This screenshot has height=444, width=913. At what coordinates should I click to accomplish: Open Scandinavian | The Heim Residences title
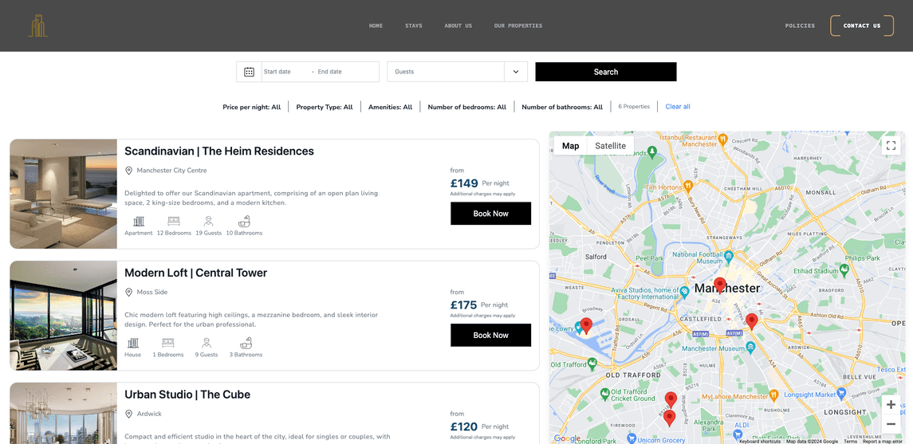219,151
